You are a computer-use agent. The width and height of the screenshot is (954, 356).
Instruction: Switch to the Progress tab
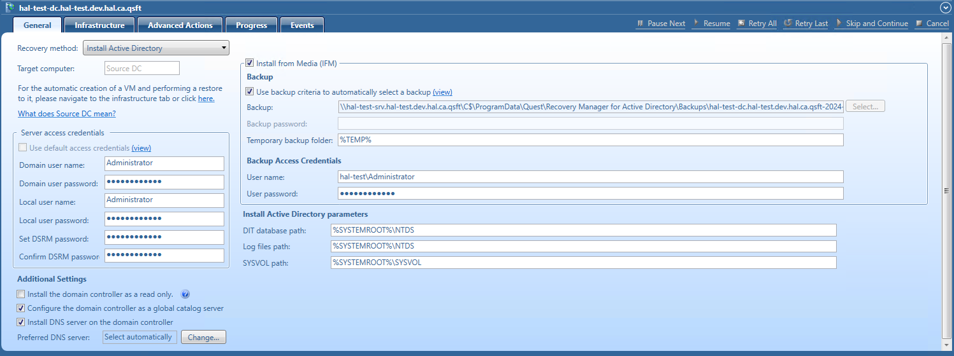click(251, 25)
